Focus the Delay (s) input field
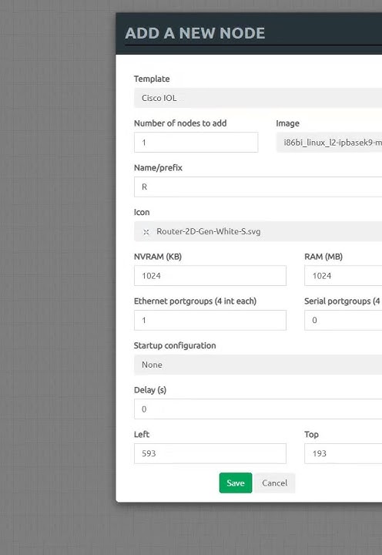382x555 pixels. [x=258, y=409]
